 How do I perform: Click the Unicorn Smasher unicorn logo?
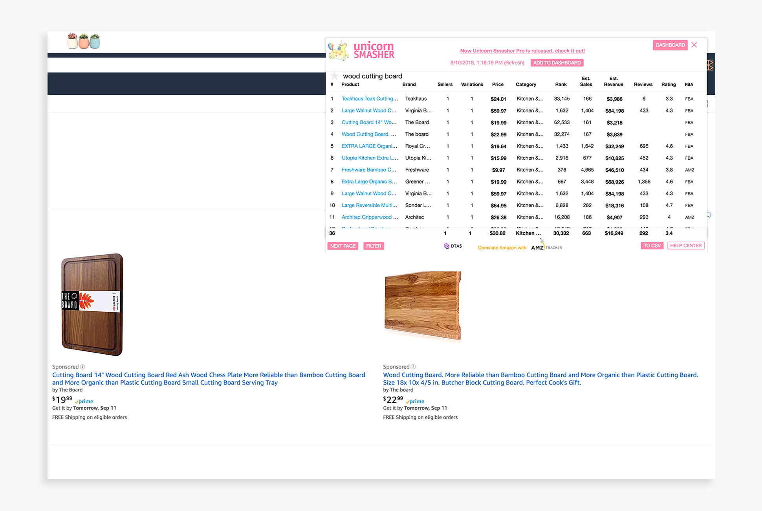pyautogui.click(x=339, y=51)
